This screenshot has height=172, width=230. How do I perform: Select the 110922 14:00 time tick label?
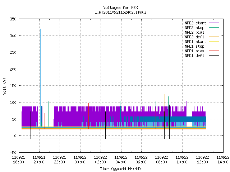coord(223,160)
